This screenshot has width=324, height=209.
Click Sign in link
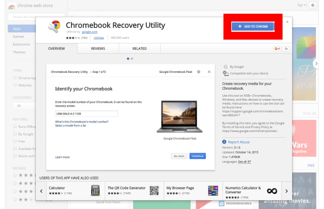pos(302,5)
